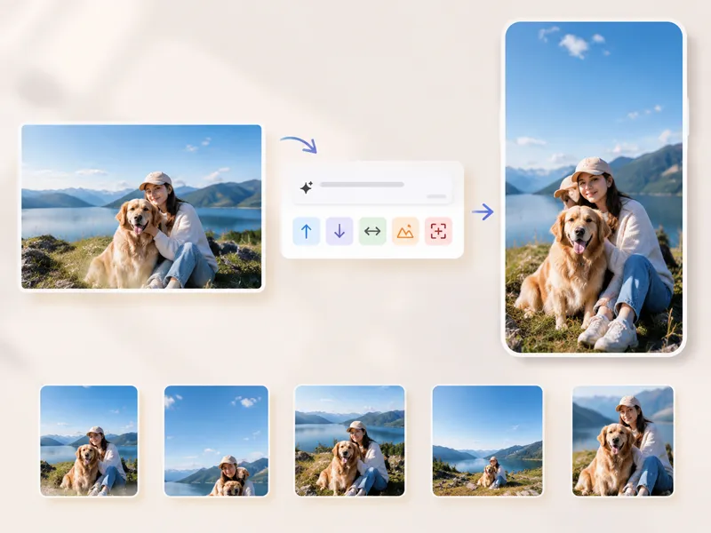Screen dimensions: 711x533
Task: Click the green horizontal expand arrows button
Action: pos(372,231)
